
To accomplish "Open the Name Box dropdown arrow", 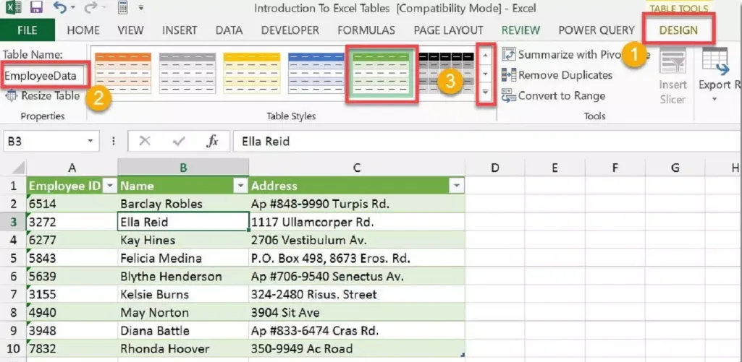I will [90, 142].
